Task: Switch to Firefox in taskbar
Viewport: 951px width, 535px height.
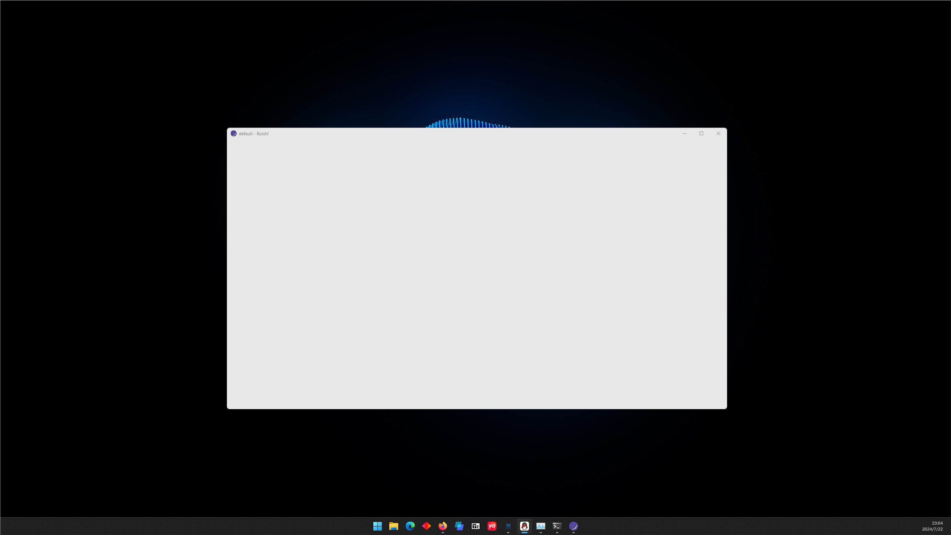Action: 443,526
